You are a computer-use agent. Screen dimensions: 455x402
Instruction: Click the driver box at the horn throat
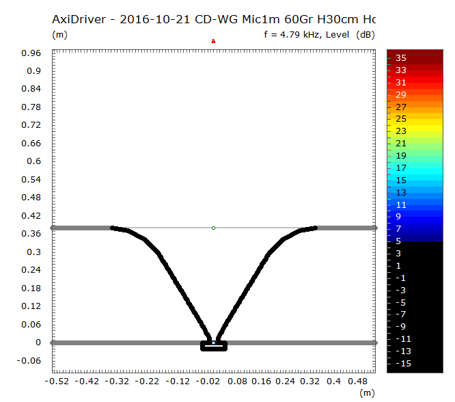tap(213, 347)
